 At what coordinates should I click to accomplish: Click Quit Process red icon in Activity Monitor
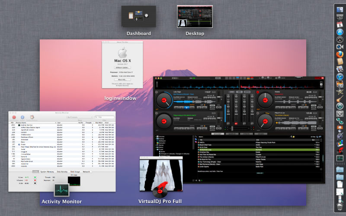click(14, 117)
